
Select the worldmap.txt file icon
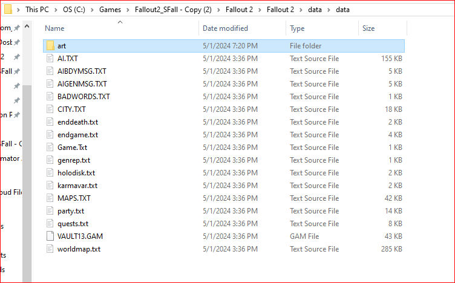(x=50, y=249)
